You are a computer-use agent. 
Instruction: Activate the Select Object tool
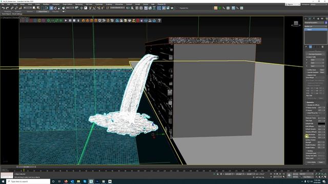tap(34, 8)
